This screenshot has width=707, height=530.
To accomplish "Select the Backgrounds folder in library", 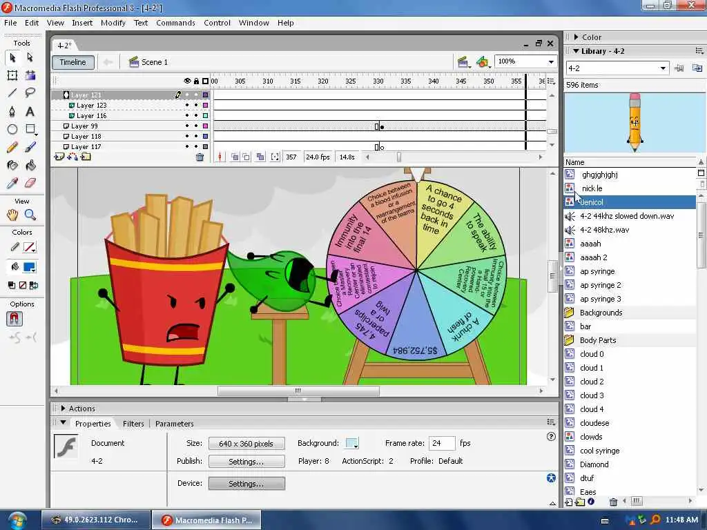I will (630, 313).
